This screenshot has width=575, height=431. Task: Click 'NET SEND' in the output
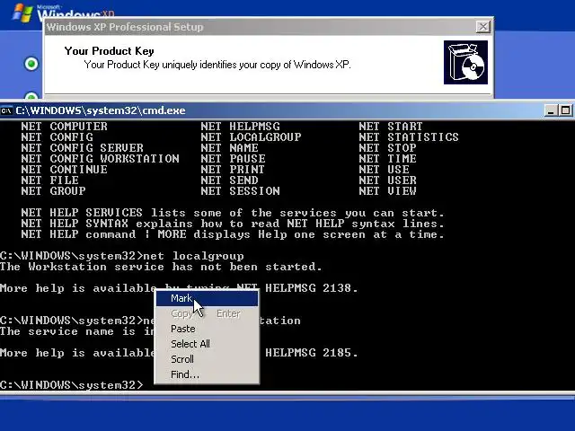(x=230, y=180)
